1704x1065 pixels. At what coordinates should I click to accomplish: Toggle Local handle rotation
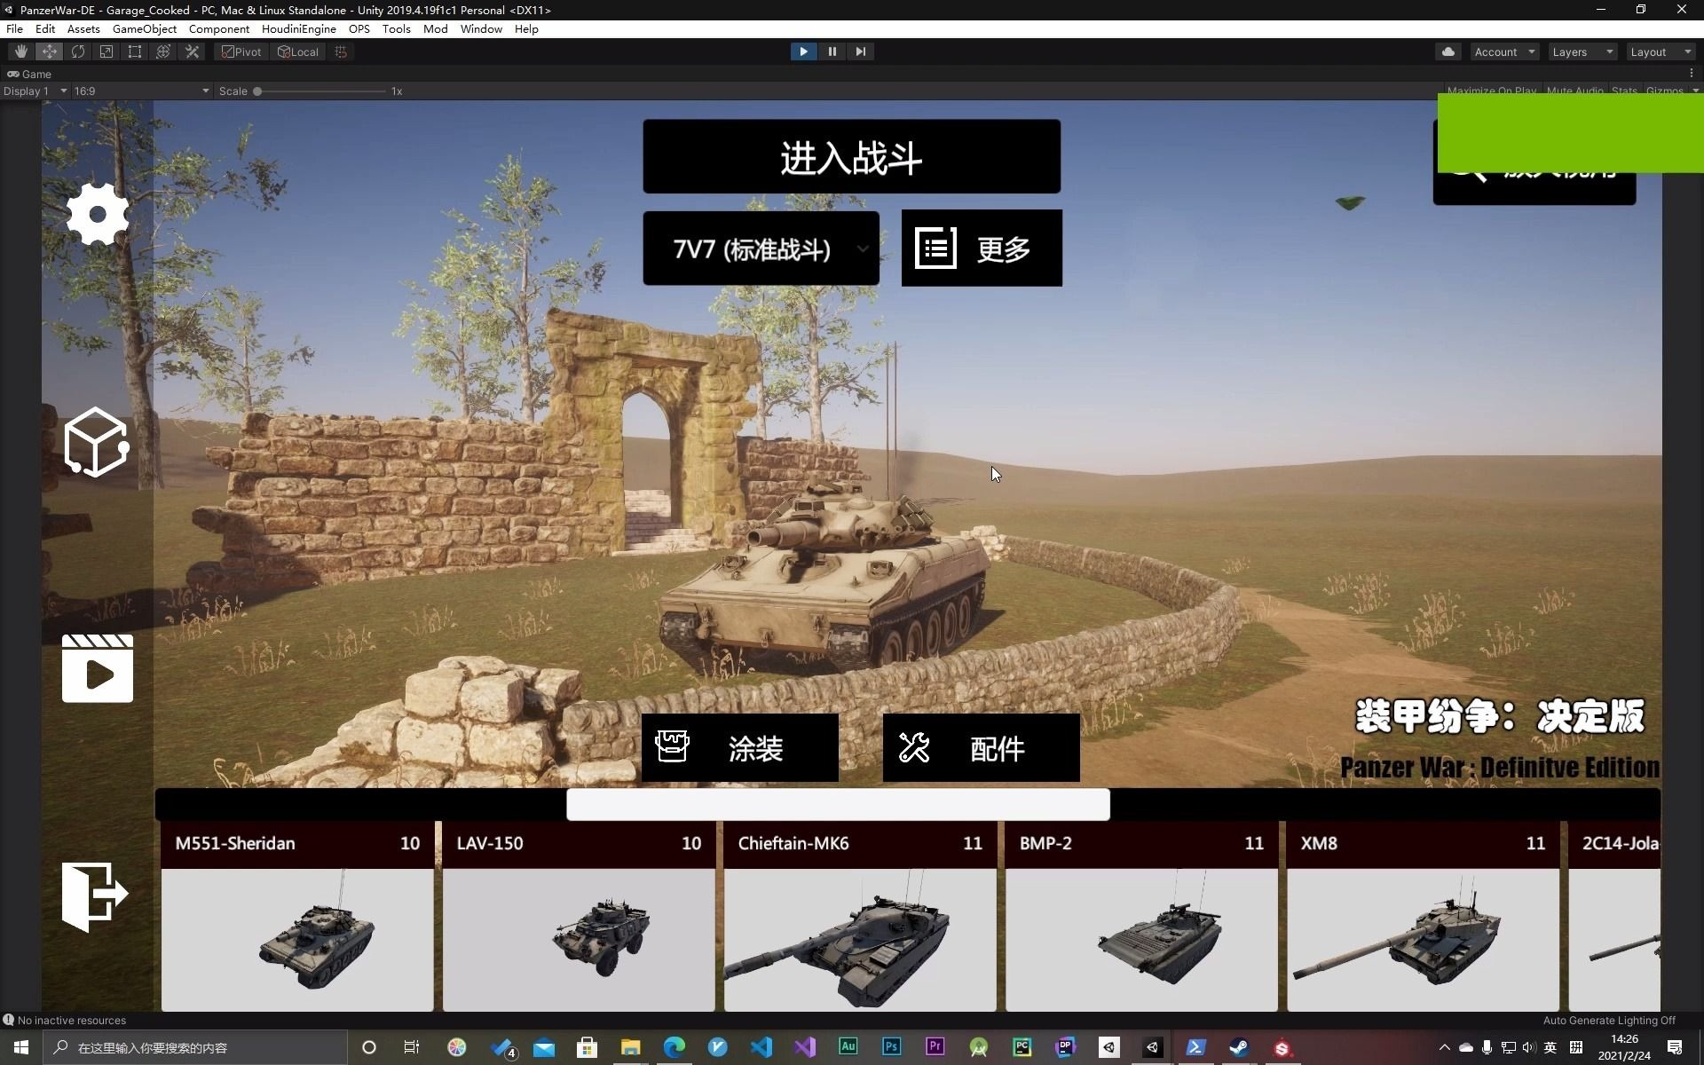[298, 51]
